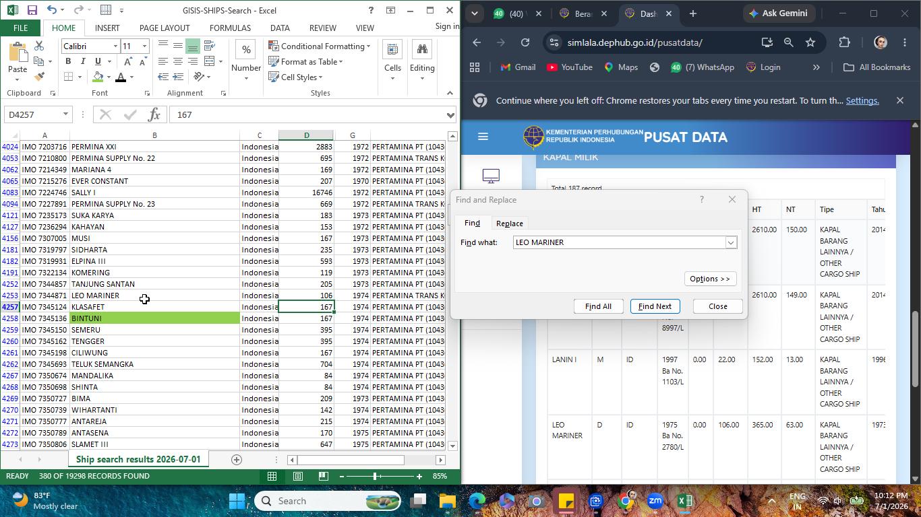Add a new worksheet
921x517 pixels.
[236, 460]
